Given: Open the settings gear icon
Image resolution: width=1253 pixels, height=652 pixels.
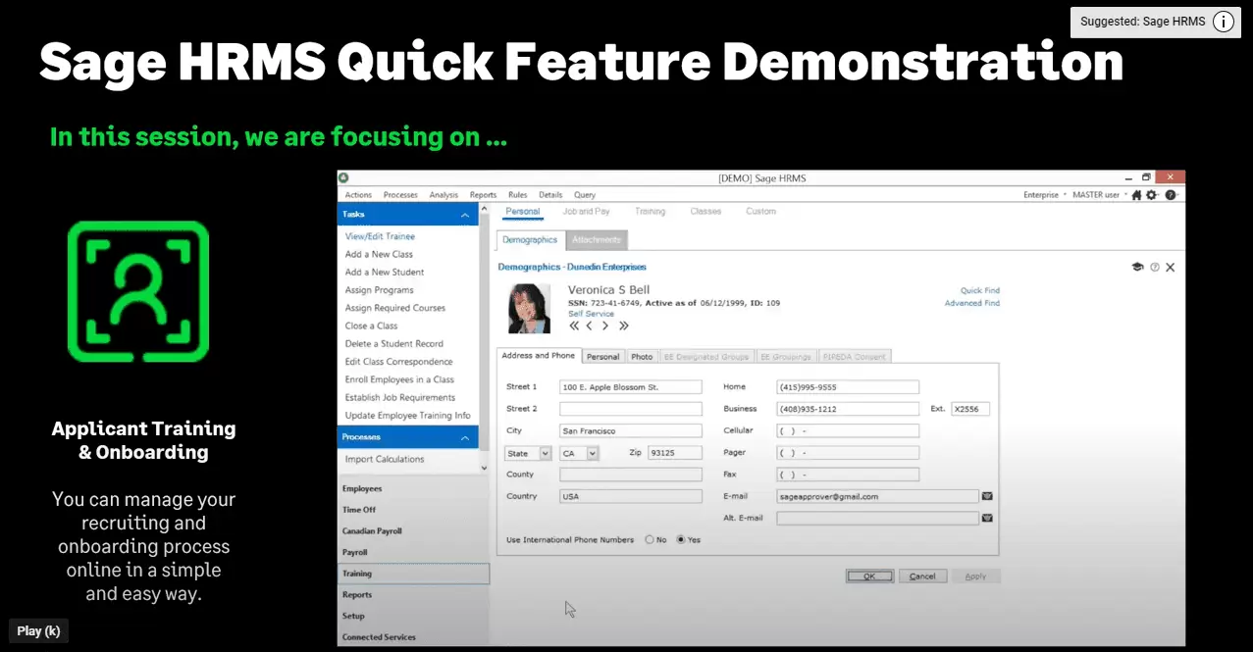Looking at the screenshot, I should click(1152, 195).
